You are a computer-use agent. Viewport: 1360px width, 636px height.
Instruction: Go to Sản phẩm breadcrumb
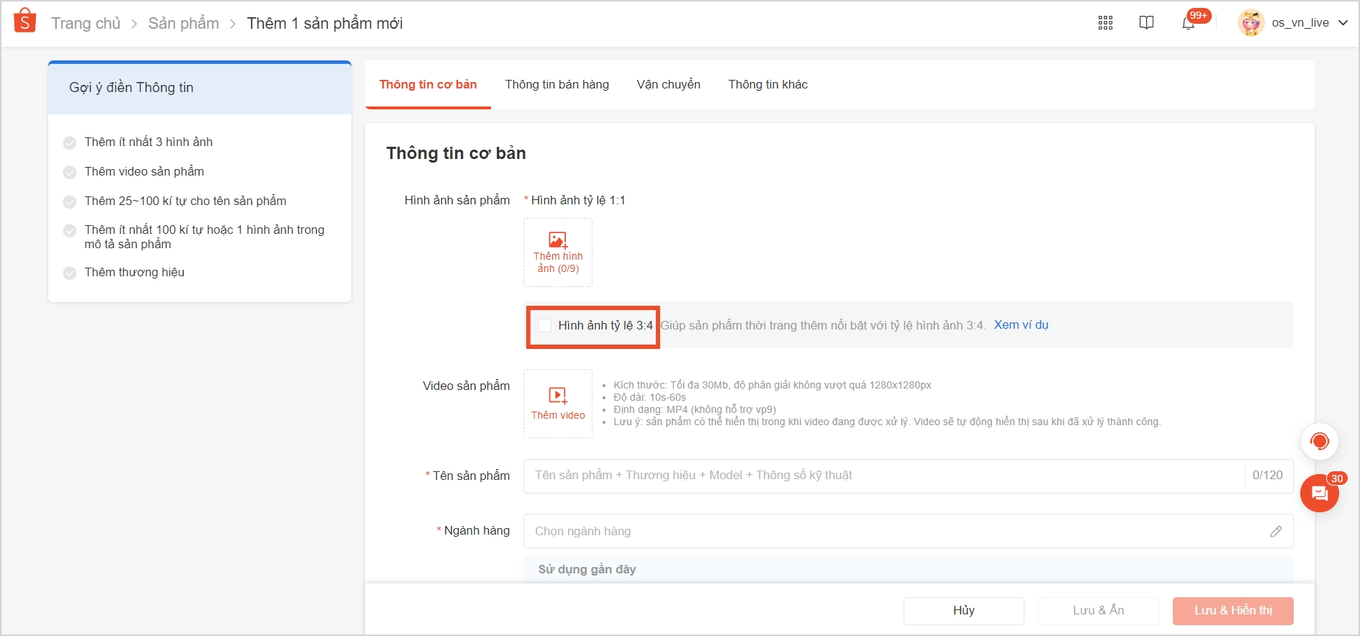pyautogui.click(x=184, y=23)
